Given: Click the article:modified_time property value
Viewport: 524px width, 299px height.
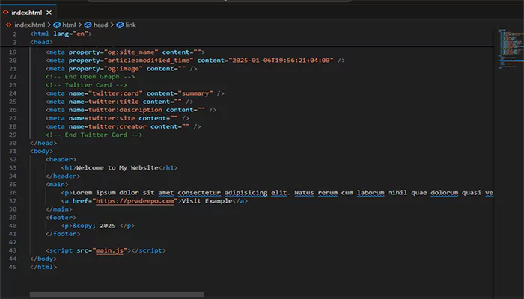Looking at the screenshot, I should coord(149,61).
